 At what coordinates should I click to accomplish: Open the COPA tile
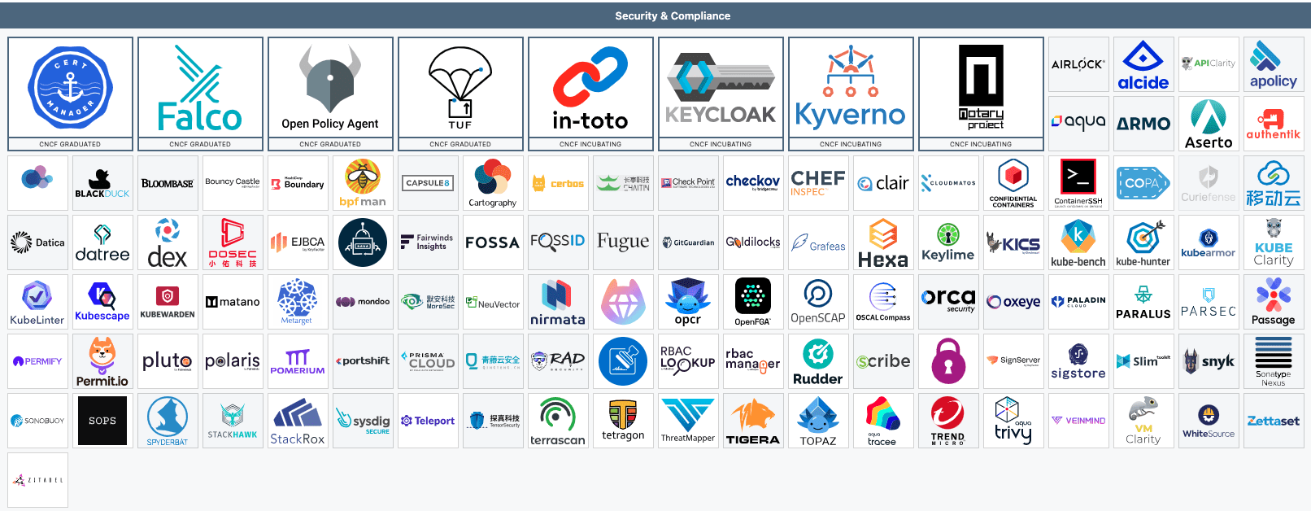[x=1143, y=183]
